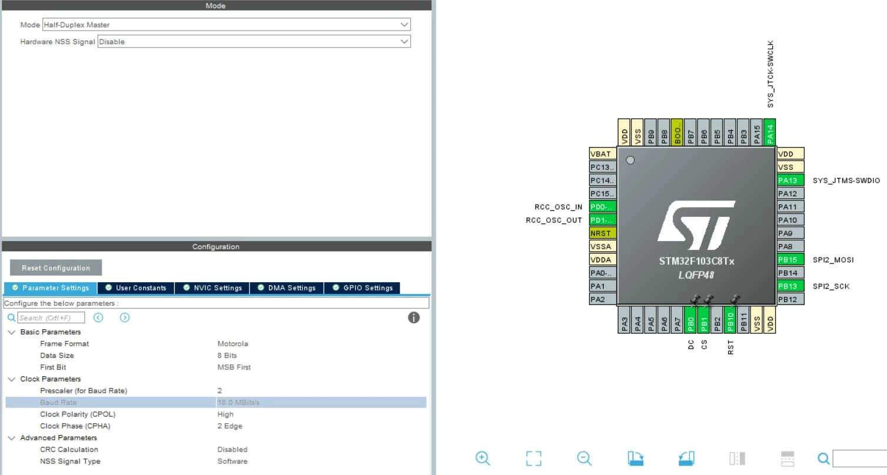887x475 pixels.
Task: Switch to the NVIC Settings tab
Action: [212, 288]
